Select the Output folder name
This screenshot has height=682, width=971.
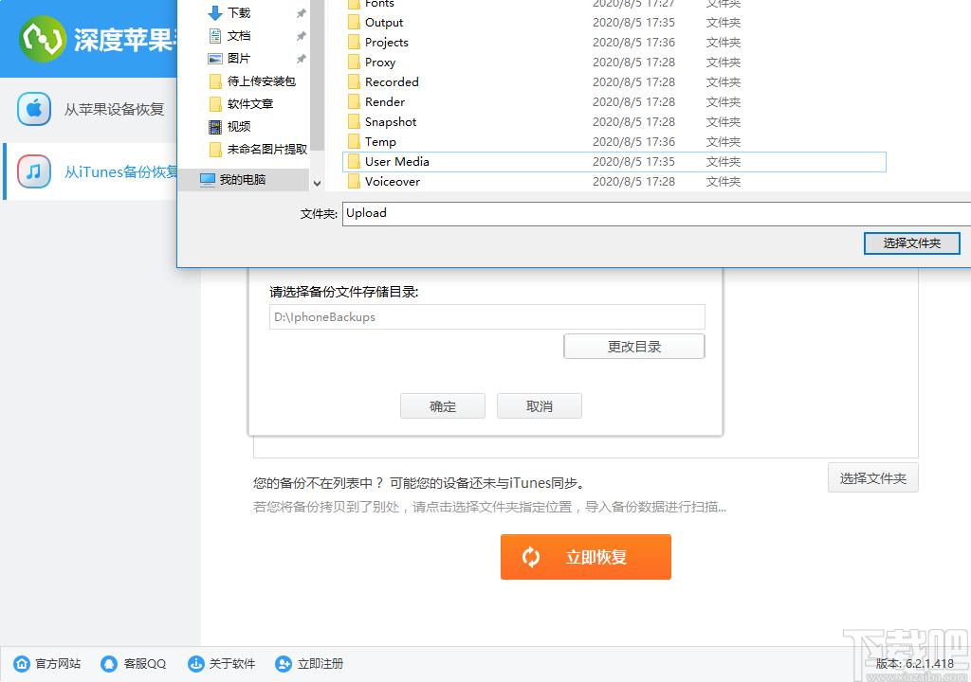coord(384,23)
